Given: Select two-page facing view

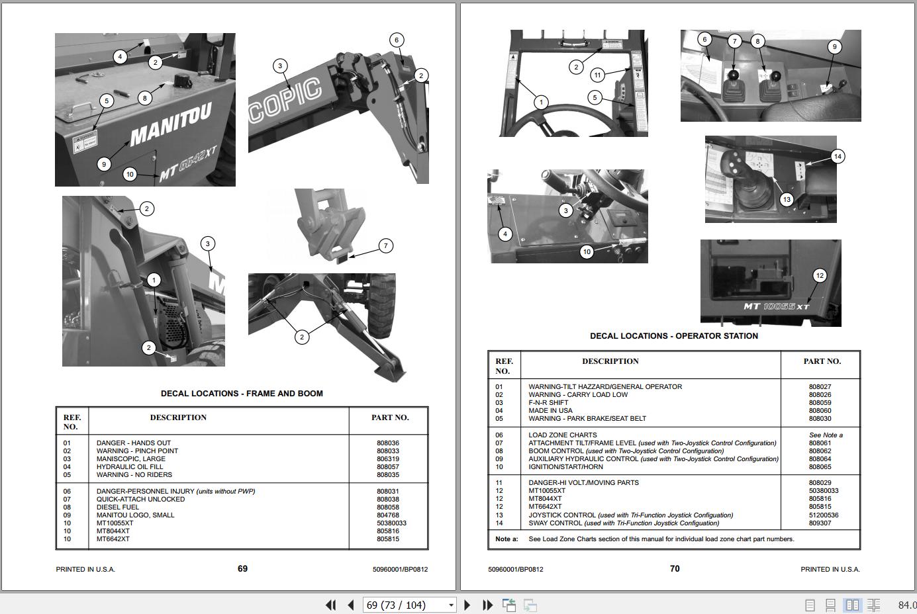Looking at the screenshot, I should [852, 605].
